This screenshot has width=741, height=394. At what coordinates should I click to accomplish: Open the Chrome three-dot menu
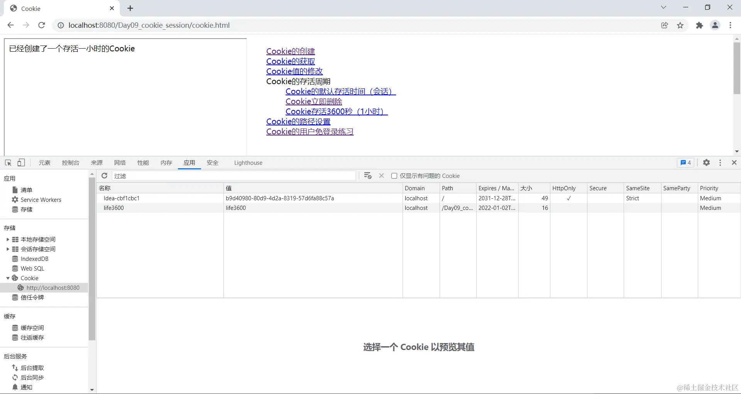731,25
